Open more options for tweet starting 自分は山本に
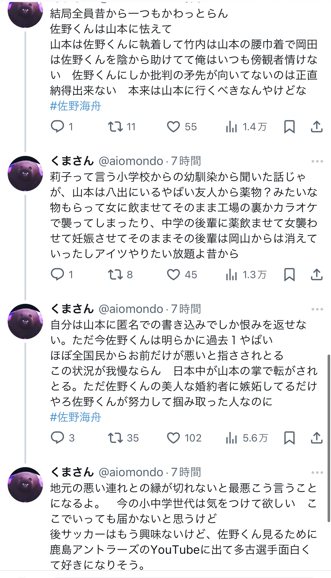Viewport: 331px width, 578px height. click(x=317, y=309)
